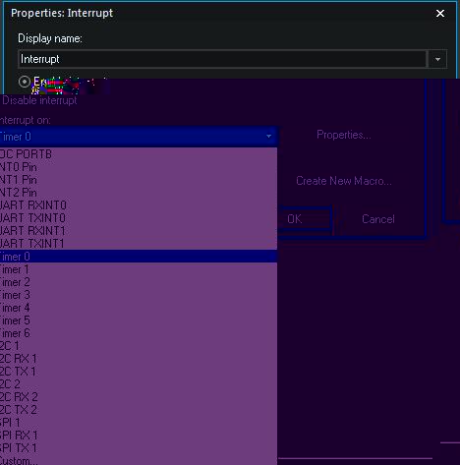This screenshot has width=460, height=465.
Task: Select Timer 2 in the list
Action: tap(139, 282)
